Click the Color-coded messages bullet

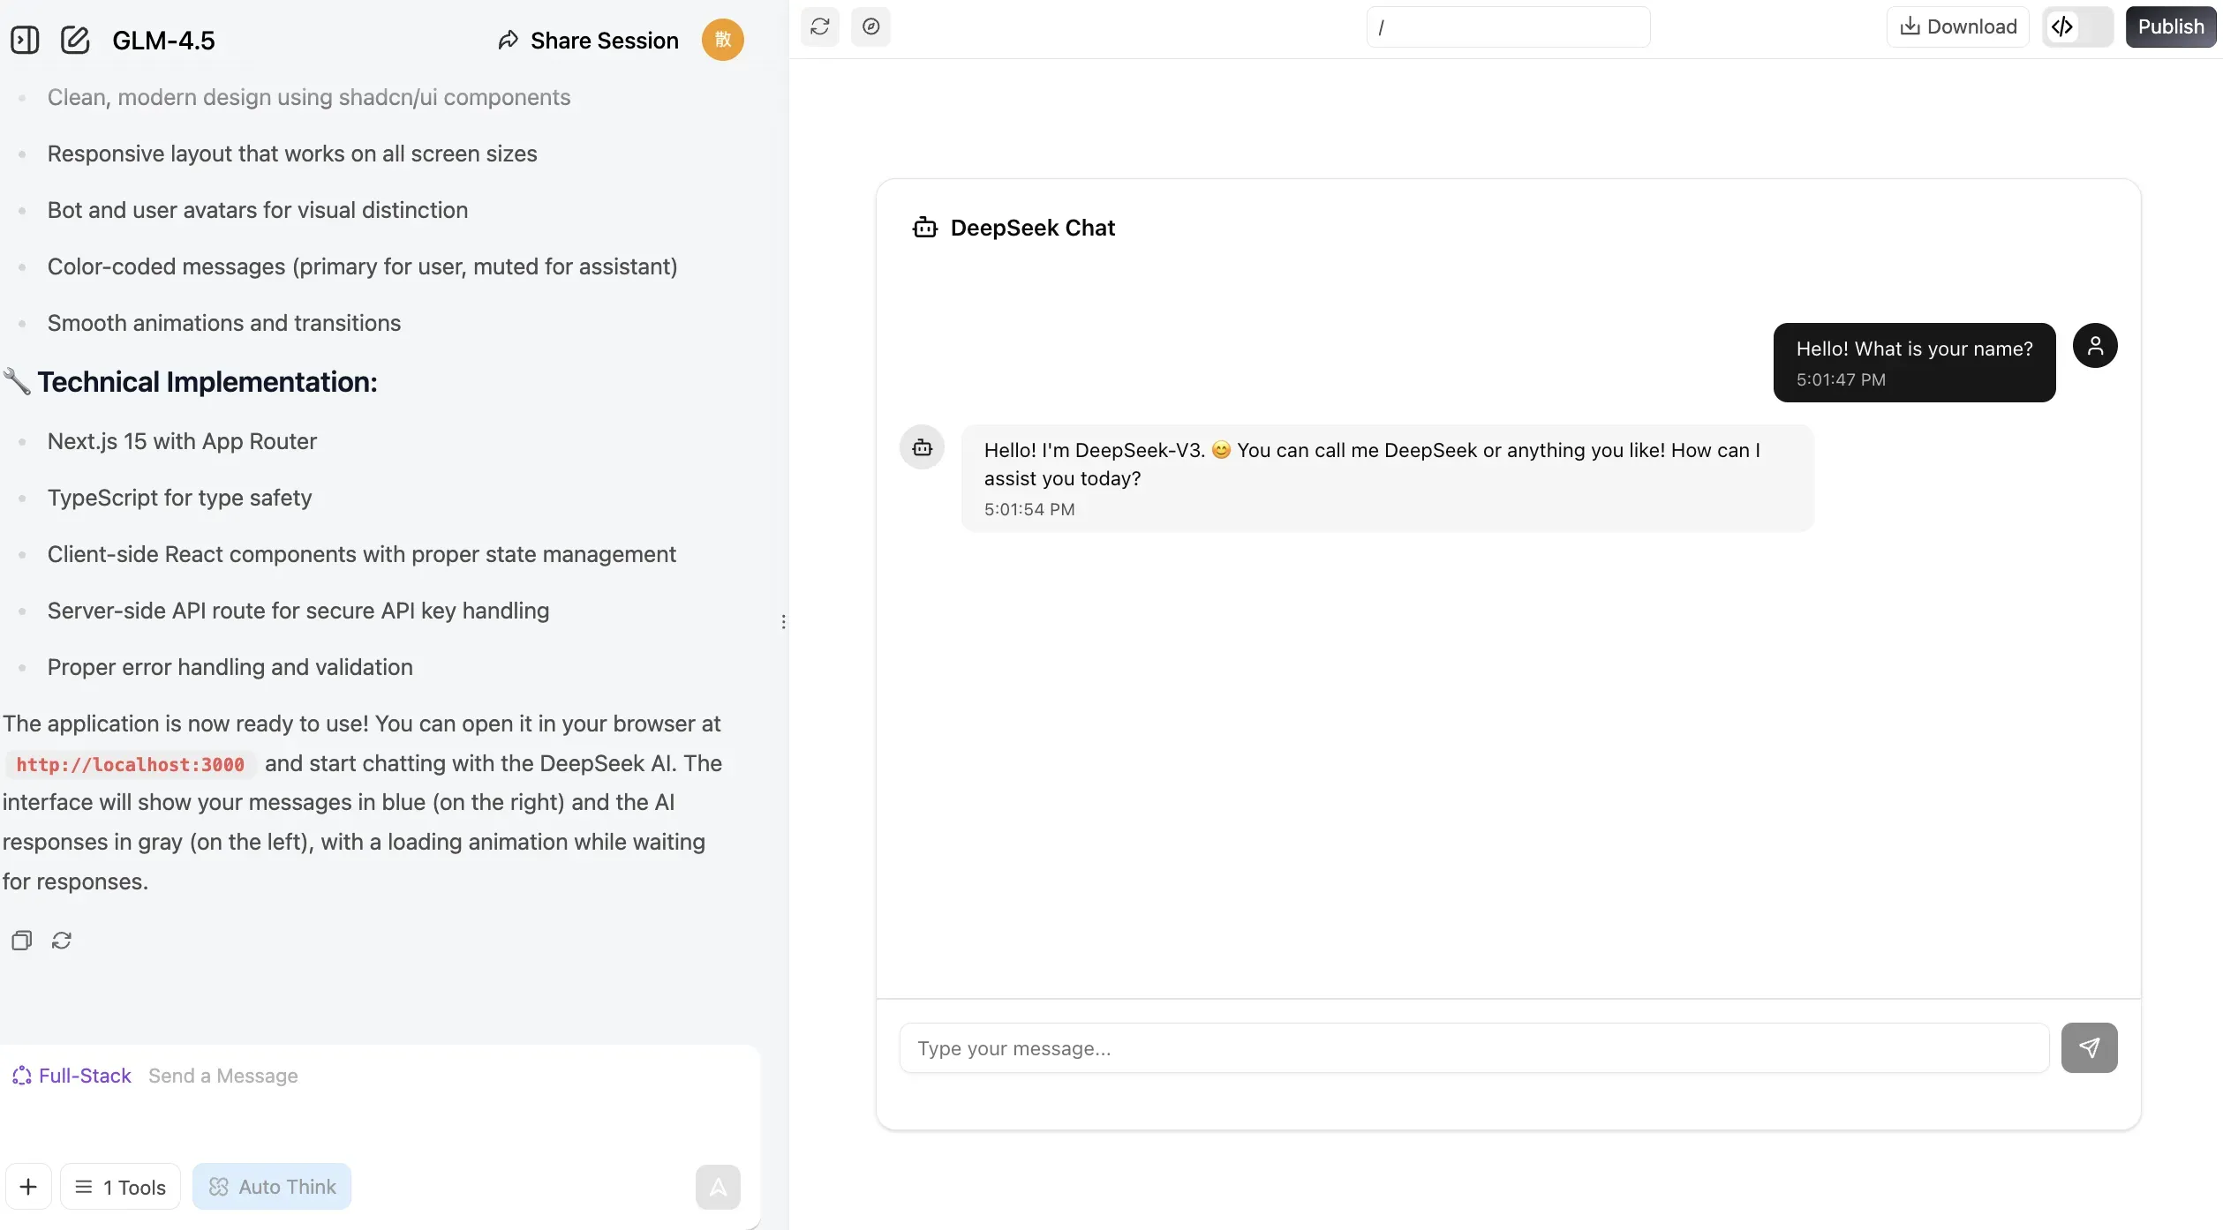(363, 266)
